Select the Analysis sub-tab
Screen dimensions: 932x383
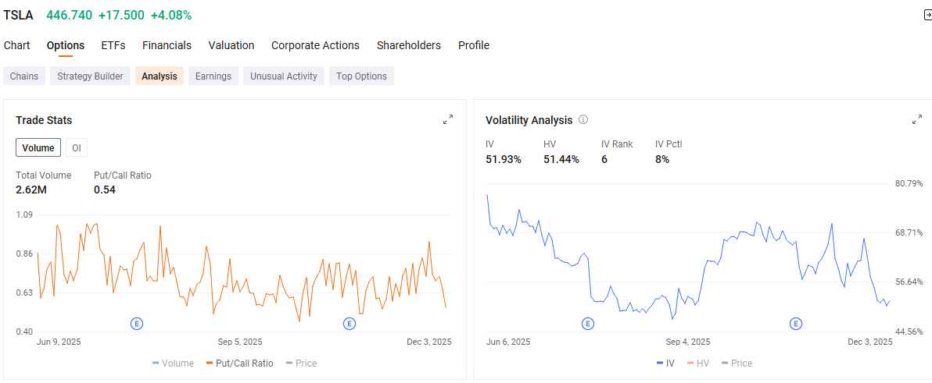pyautogui.click(x=160, y=76)
